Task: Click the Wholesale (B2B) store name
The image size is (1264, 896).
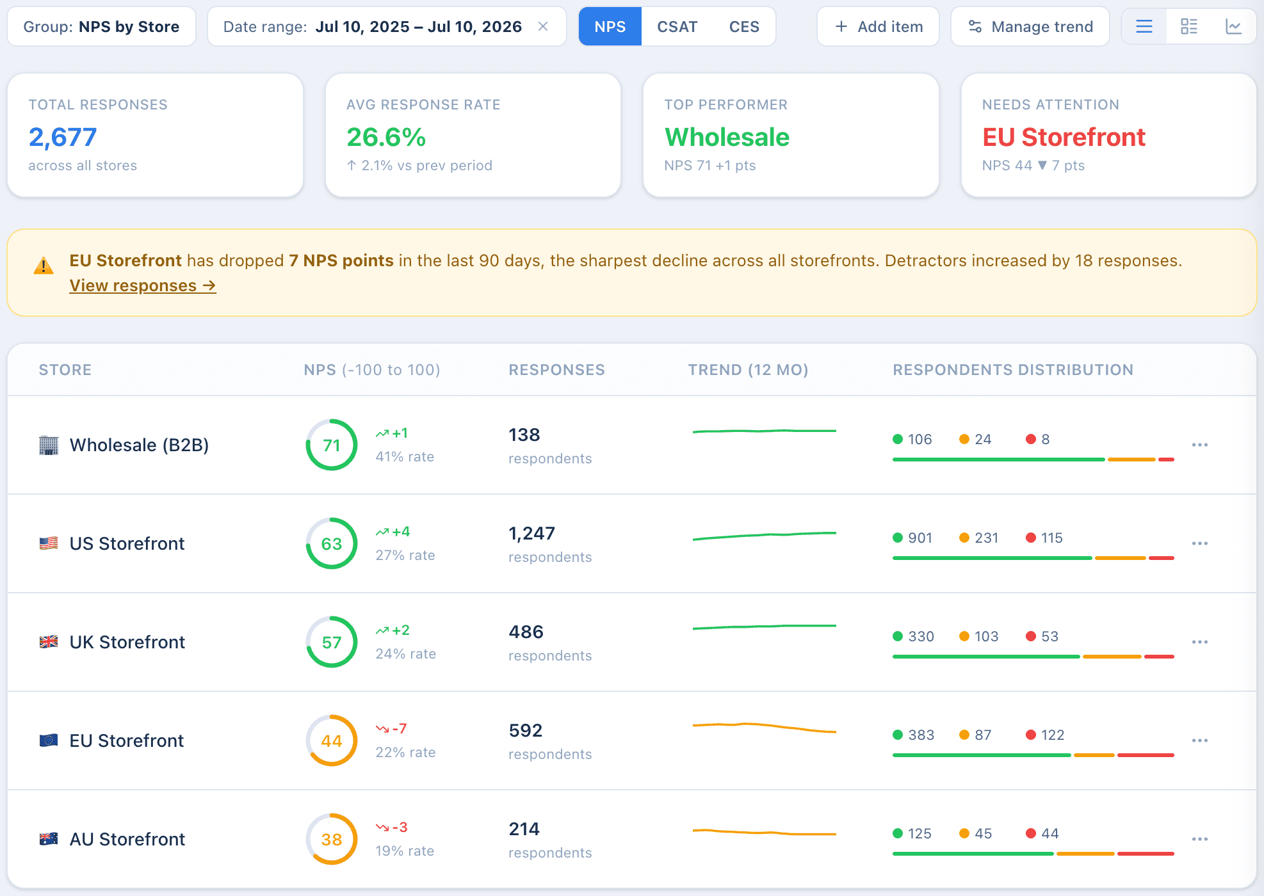Action: point(140,445)
